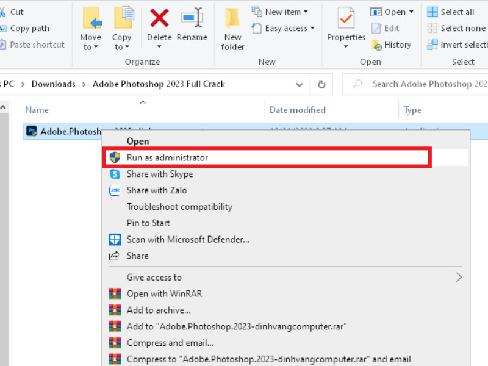Click Downloads in the address breadcrumb
This screenshot has height=366, width=488.
[x=54, y=84]
